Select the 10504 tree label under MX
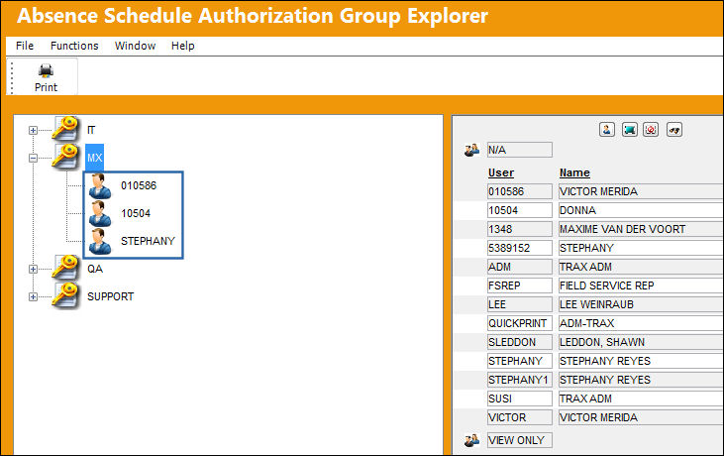The height and width of the screenshot is (456, 724). tap(136, 213)
